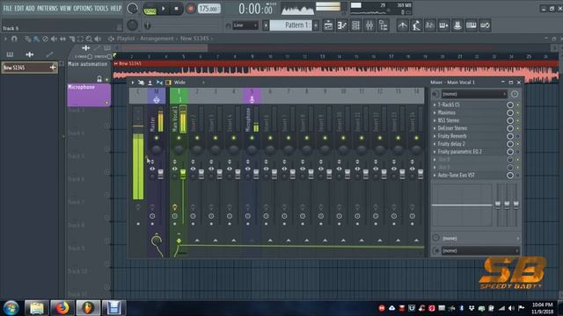Open the Piano roll view icon
Viewport: 563px width, 316px height.
[342, 25]
